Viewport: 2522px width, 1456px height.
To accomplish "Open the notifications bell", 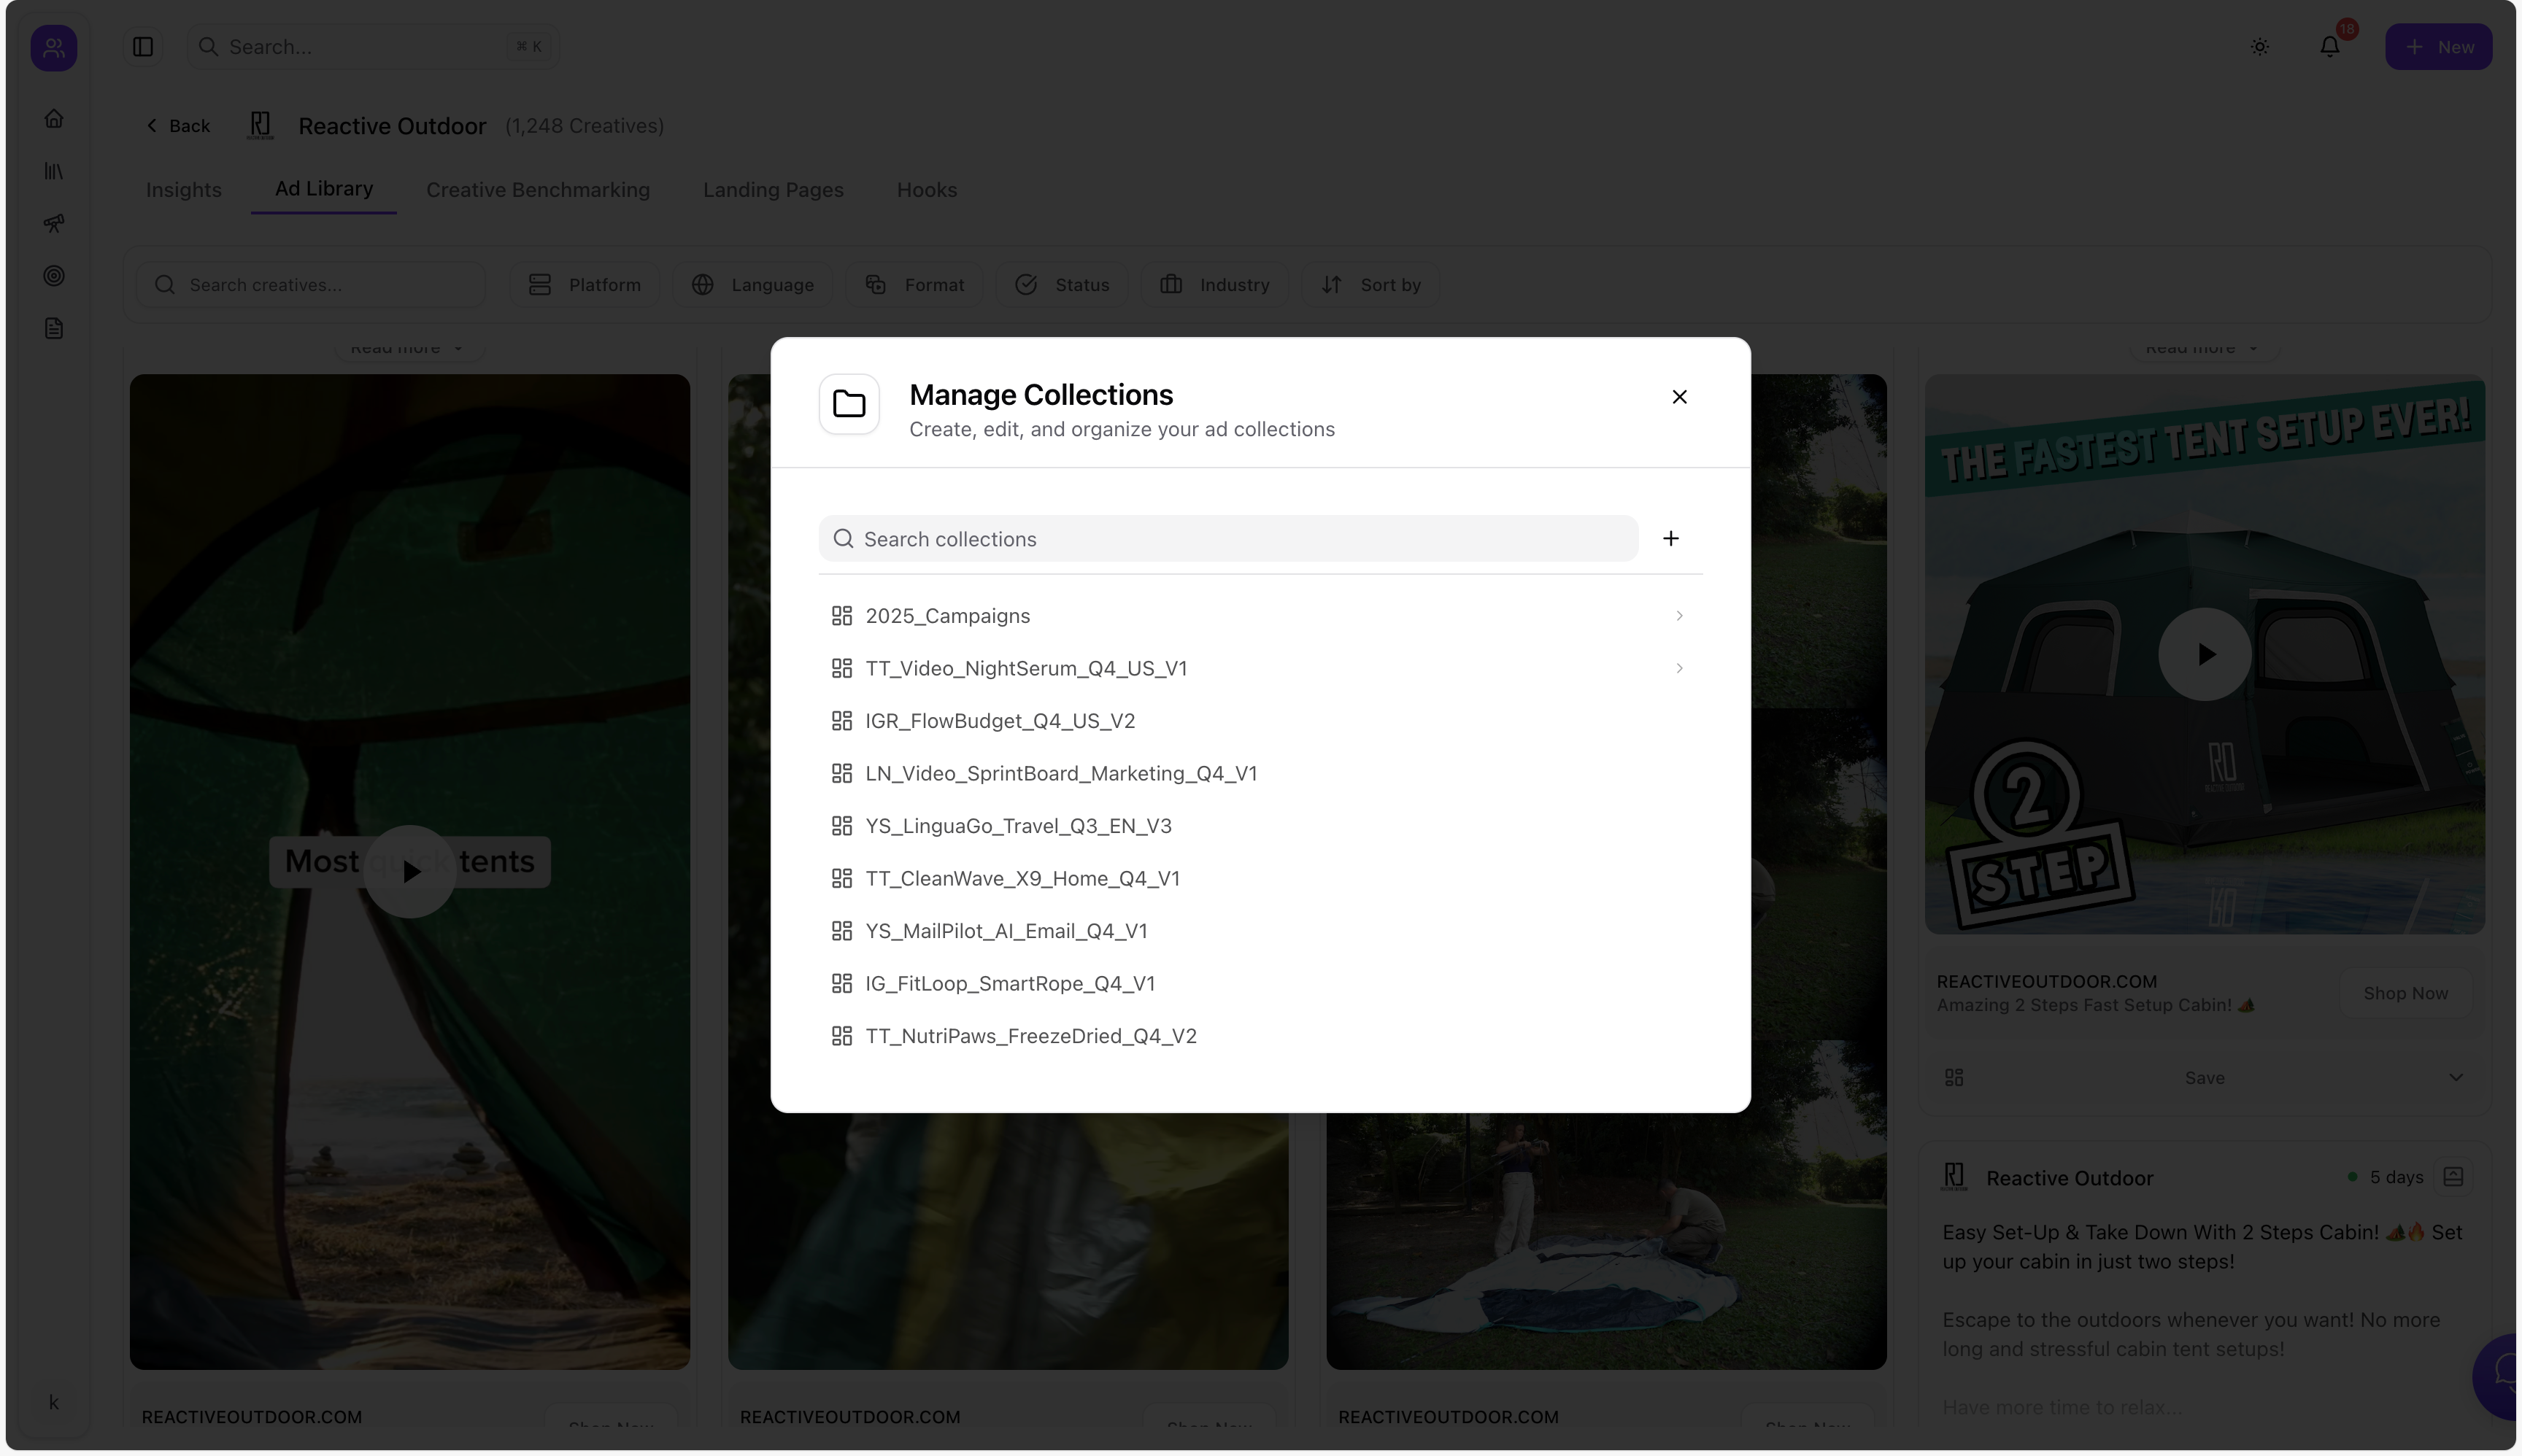I will (2329, 47).
